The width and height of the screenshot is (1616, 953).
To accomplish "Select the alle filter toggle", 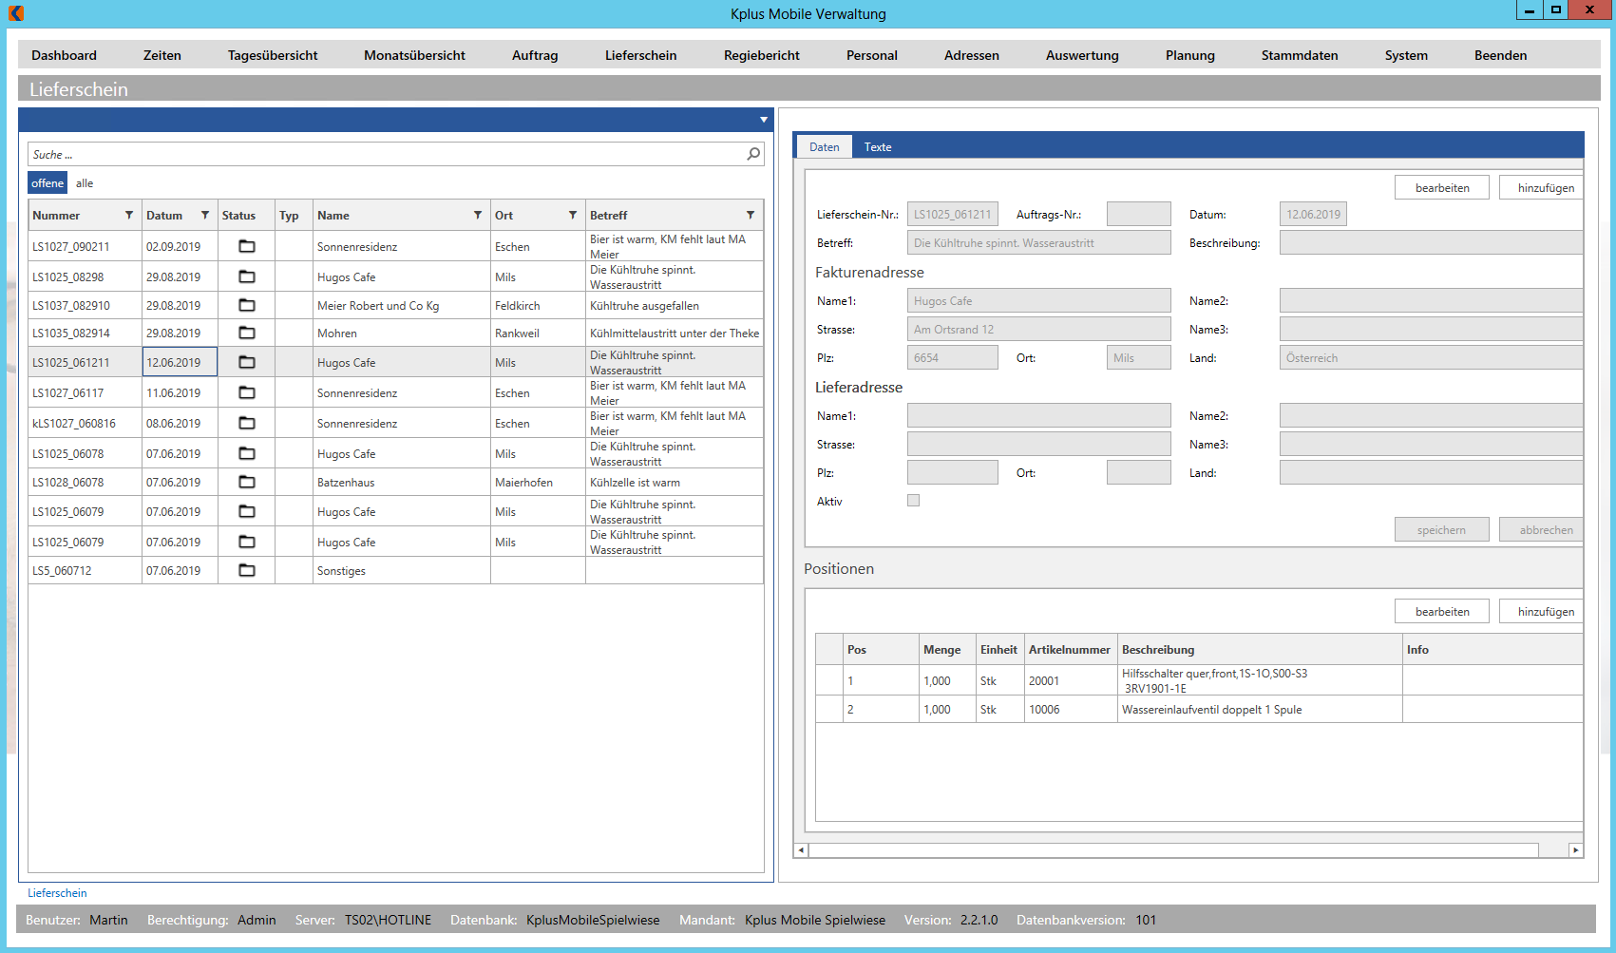I will point(85,182).
